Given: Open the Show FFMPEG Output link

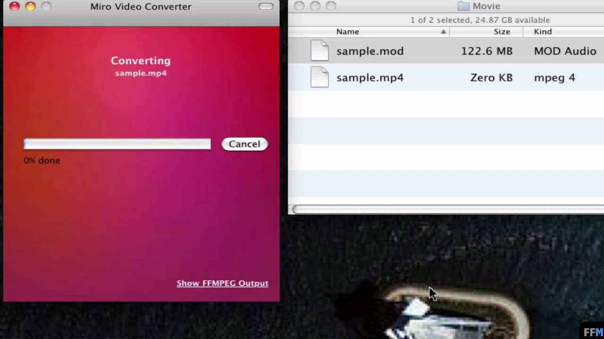Looking at the screenshot, I should [222, 283].
